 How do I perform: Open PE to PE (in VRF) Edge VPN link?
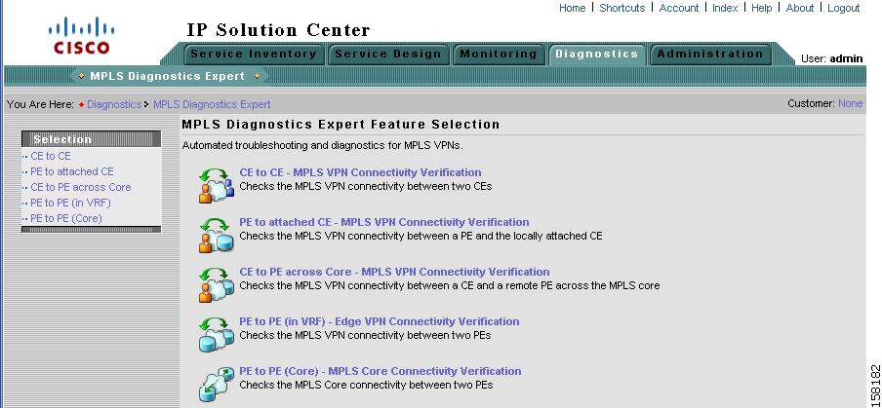[x=380, y=321]
